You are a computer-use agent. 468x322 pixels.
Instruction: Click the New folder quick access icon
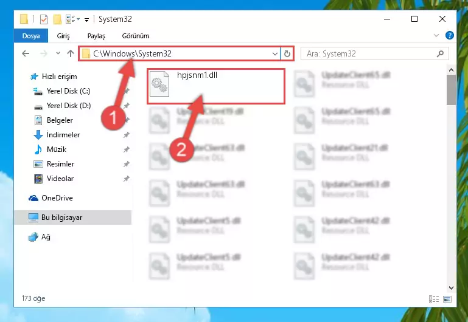click(x=57, y=19)
